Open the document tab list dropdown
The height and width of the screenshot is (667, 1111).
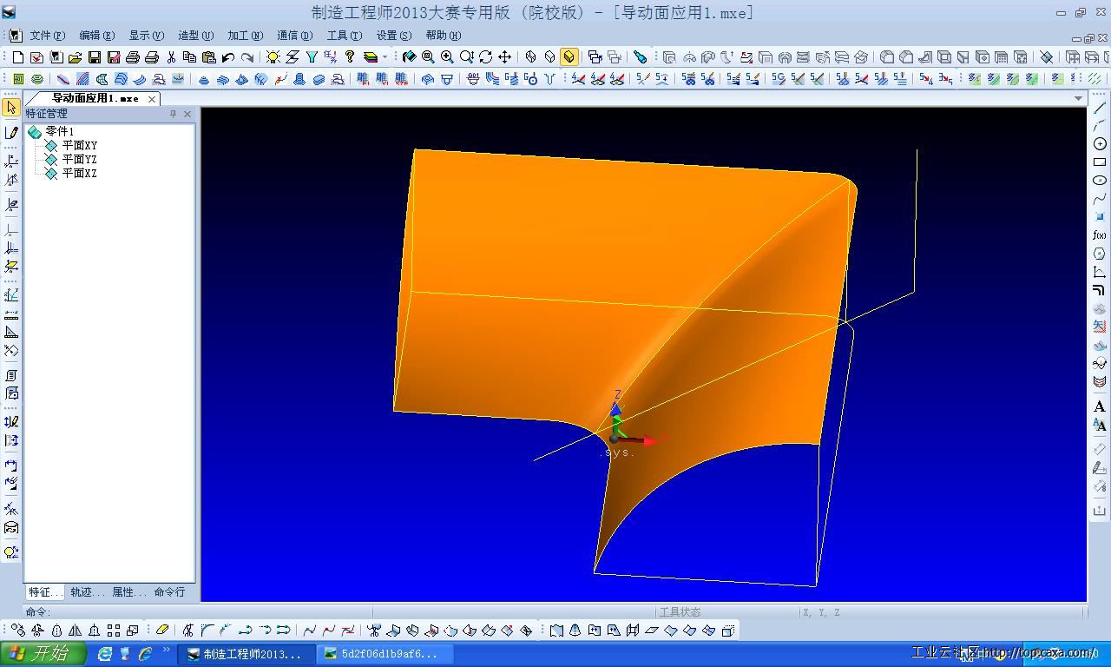(1079, 98)
